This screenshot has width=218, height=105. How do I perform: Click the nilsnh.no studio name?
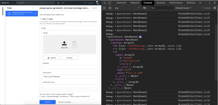coord(5,3)
